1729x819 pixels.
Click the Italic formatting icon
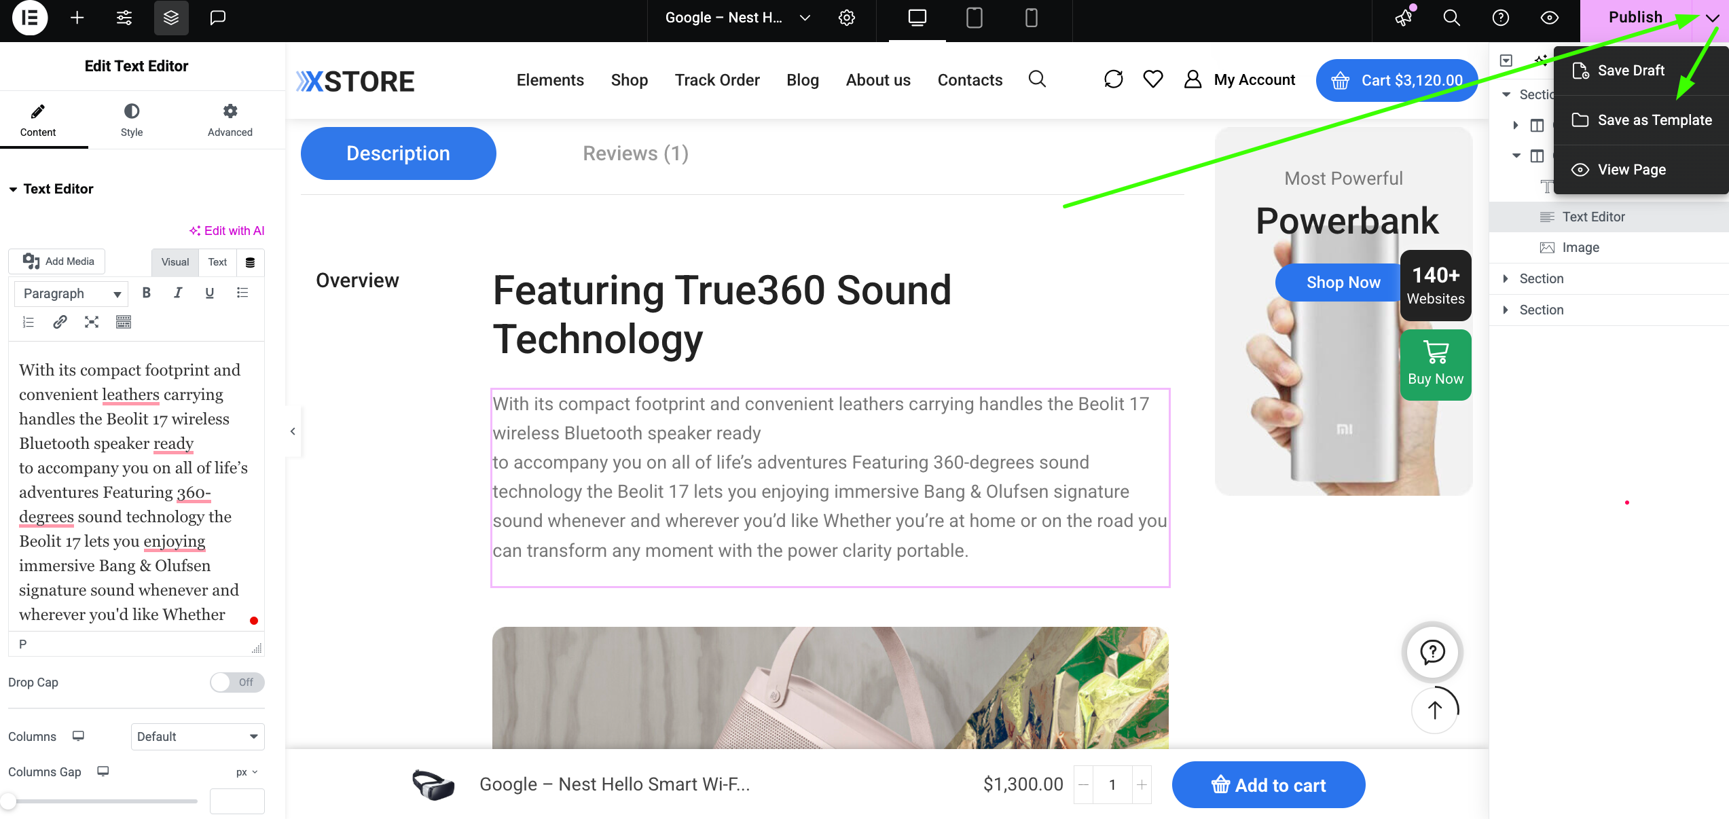[177, 293]
